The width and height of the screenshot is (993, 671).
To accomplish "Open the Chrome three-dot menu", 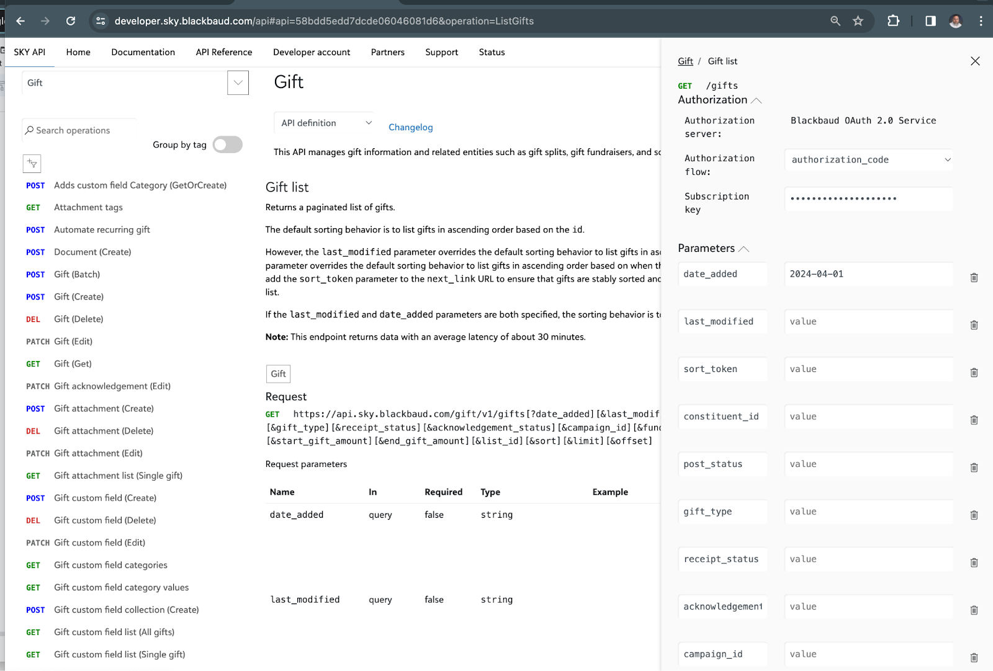I will [981, 21].
